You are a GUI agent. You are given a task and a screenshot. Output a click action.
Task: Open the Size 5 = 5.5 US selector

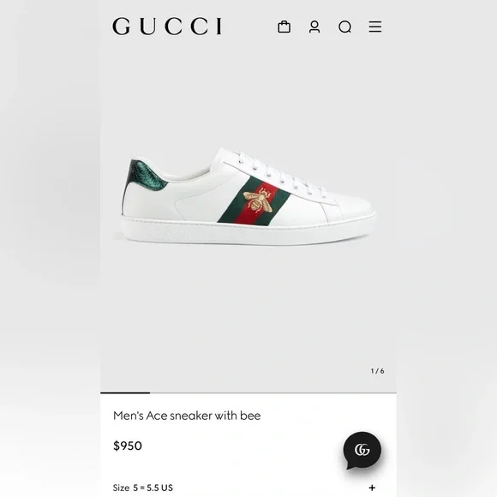[248, 488]
